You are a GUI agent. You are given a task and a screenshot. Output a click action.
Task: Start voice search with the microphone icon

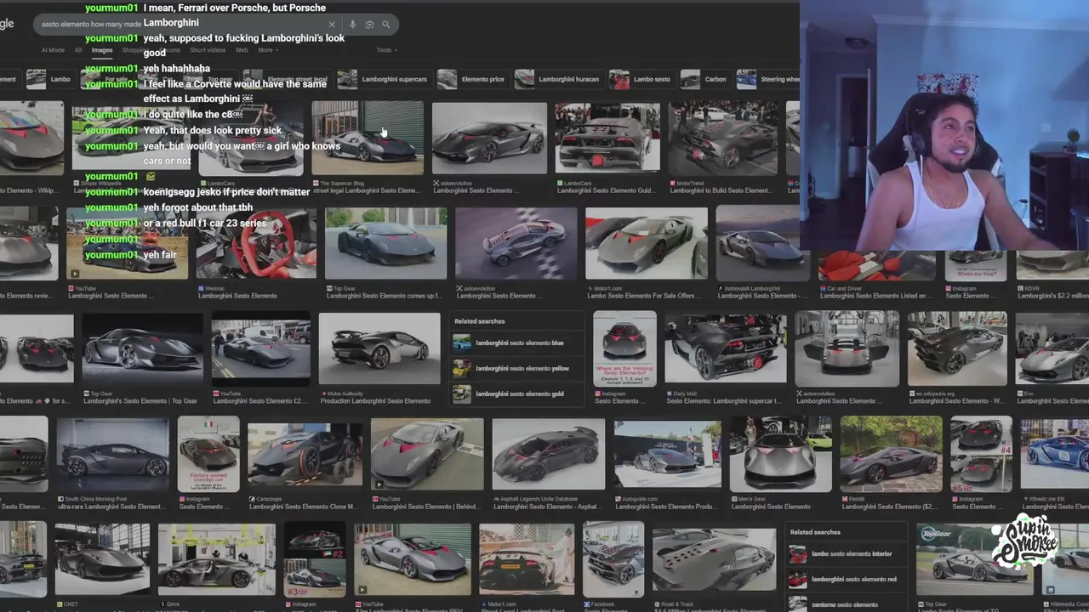pyautogui.click(x=352, y=25)
